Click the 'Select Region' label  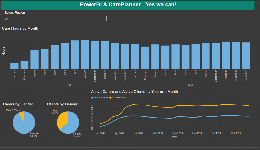(15, 13)
